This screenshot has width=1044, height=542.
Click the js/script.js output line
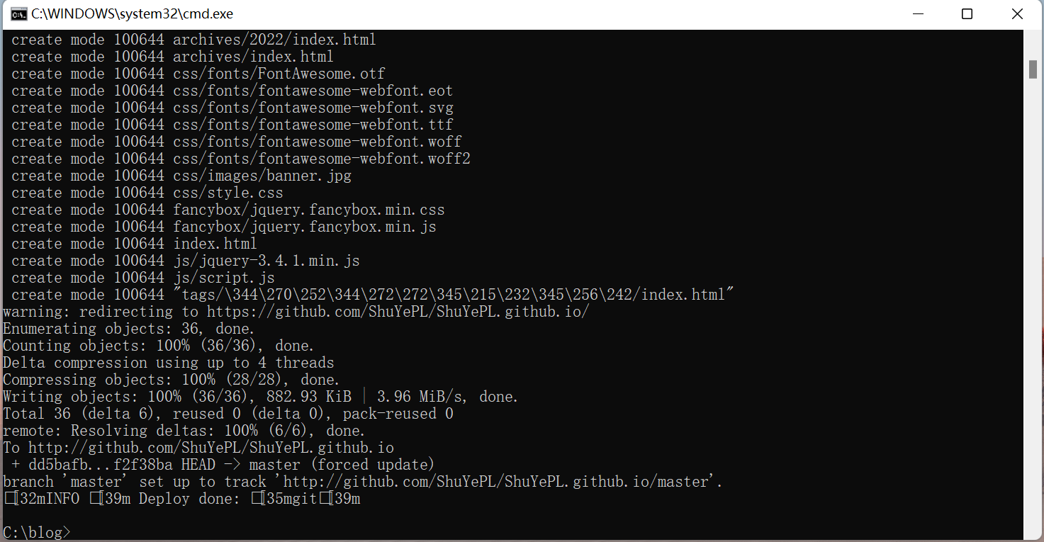223,278
